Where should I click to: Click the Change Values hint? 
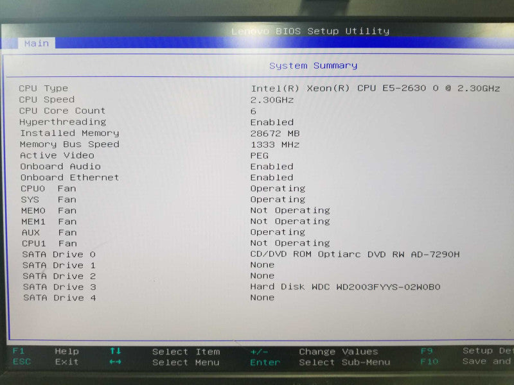pos(339,352)
